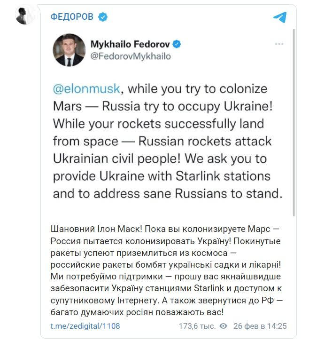The width and height of the screenshot is (309, 349).
Task: Click Mykhailo Fedorov's tweet profile picture
Action: coord(68,49)
